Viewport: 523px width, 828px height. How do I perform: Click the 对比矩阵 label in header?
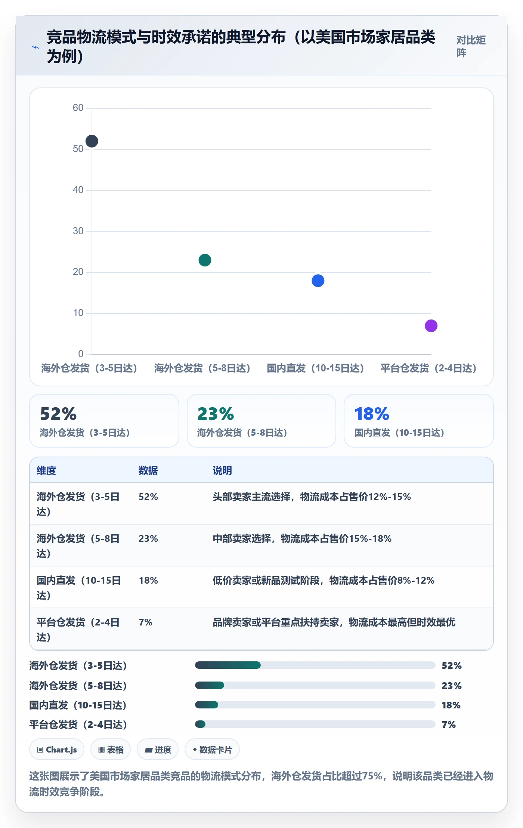471,46
